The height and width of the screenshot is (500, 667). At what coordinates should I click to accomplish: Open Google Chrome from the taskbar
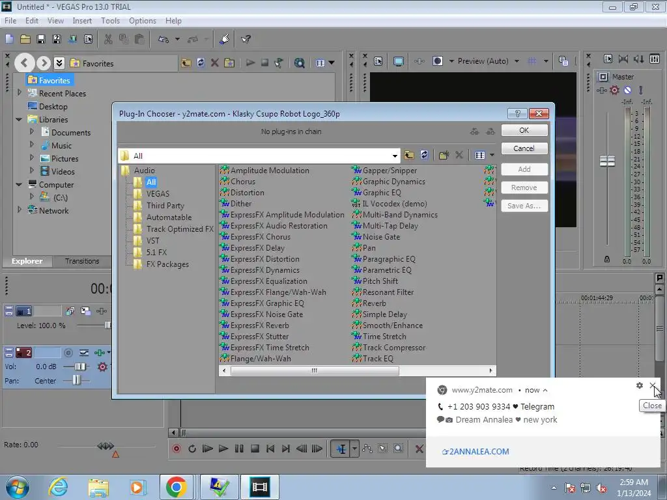(x=177, y=487)
